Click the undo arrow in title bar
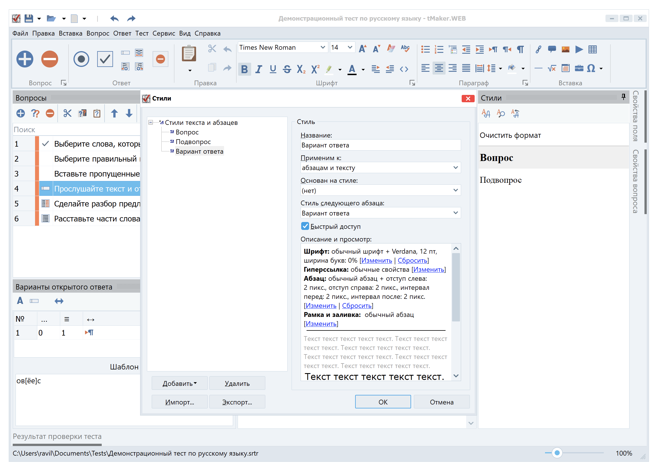 [115, 19]
